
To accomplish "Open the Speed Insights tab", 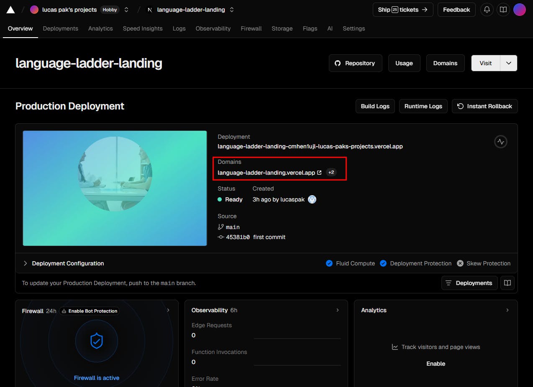I will 143,28.
